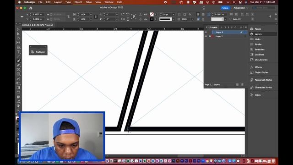Select the Gradient Swatch tool
The image size is (293, 165).
(x=18, y=88)
